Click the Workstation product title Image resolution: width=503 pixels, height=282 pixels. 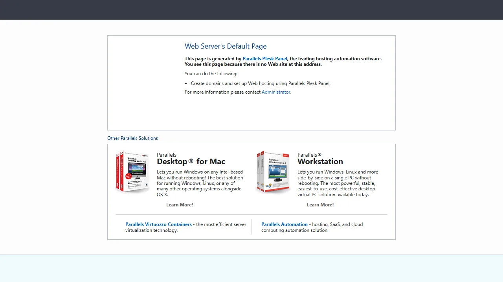320,161
